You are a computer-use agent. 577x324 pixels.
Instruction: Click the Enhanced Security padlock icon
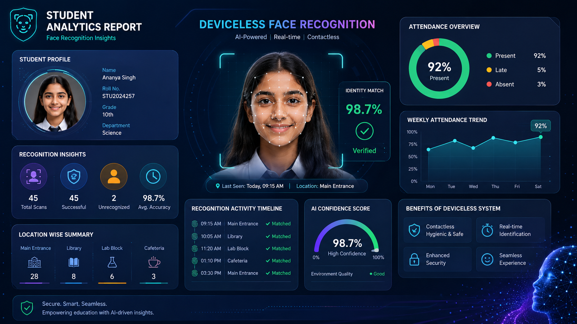coord(414,259)
